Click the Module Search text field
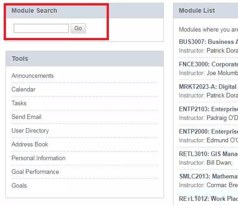 41,28
